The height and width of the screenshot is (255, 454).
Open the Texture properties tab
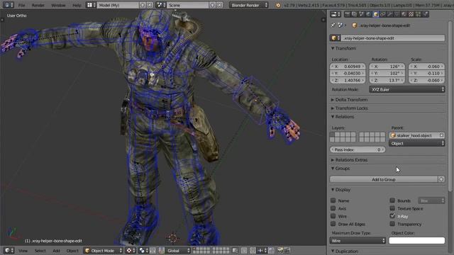point(411,14)
